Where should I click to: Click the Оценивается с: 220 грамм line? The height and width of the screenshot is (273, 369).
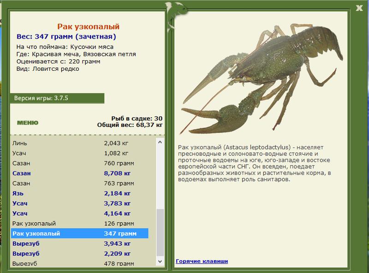pyautogui.click(x=59, y=62)
